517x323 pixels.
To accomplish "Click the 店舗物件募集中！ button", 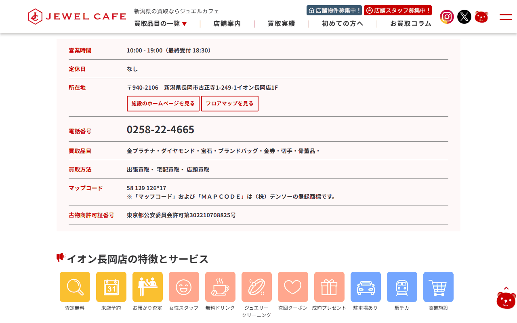I will click(334, 10).
